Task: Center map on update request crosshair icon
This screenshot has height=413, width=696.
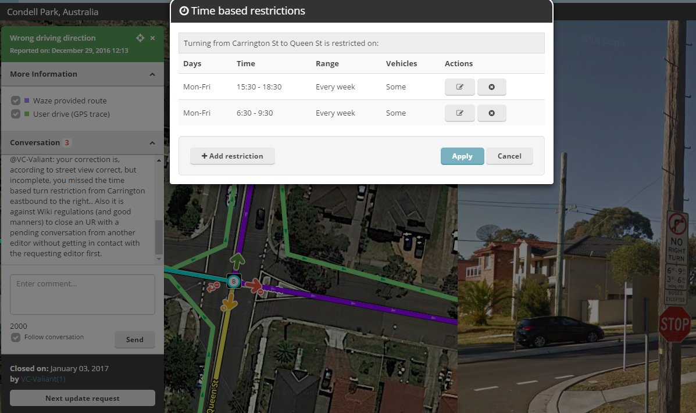Action: (x=140, y=38)
